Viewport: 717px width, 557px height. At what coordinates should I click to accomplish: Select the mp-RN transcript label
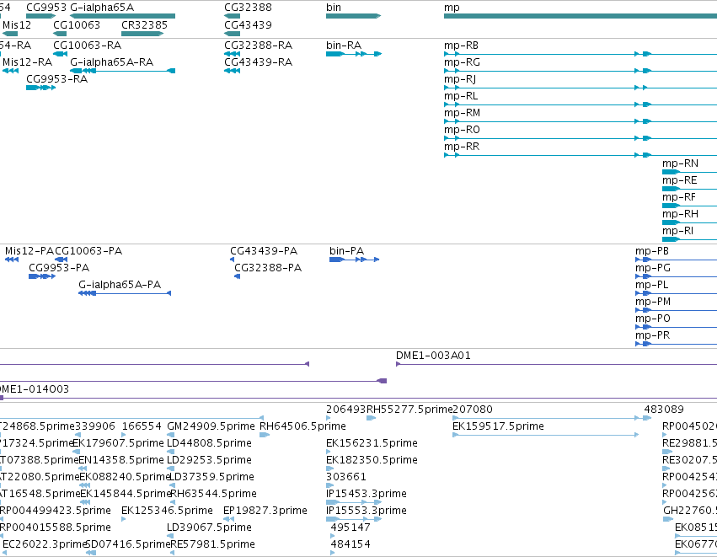click(x=681, y=163)
